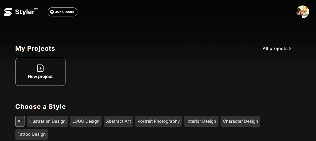Choose the Portrait Photography filter

[x=159, y=121]
